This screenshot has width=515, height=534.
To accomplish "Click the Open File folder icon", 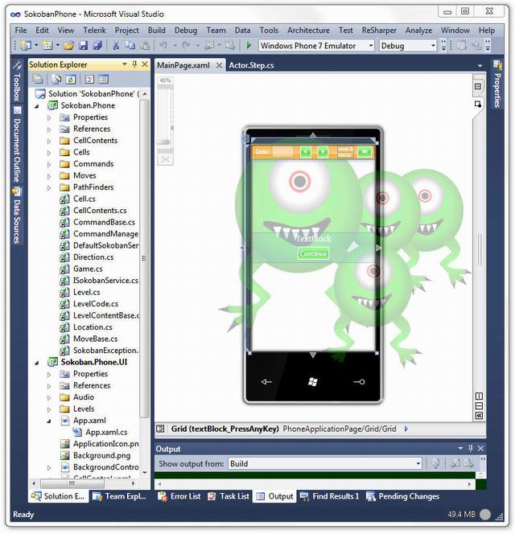I will click(x=68, y=45).
